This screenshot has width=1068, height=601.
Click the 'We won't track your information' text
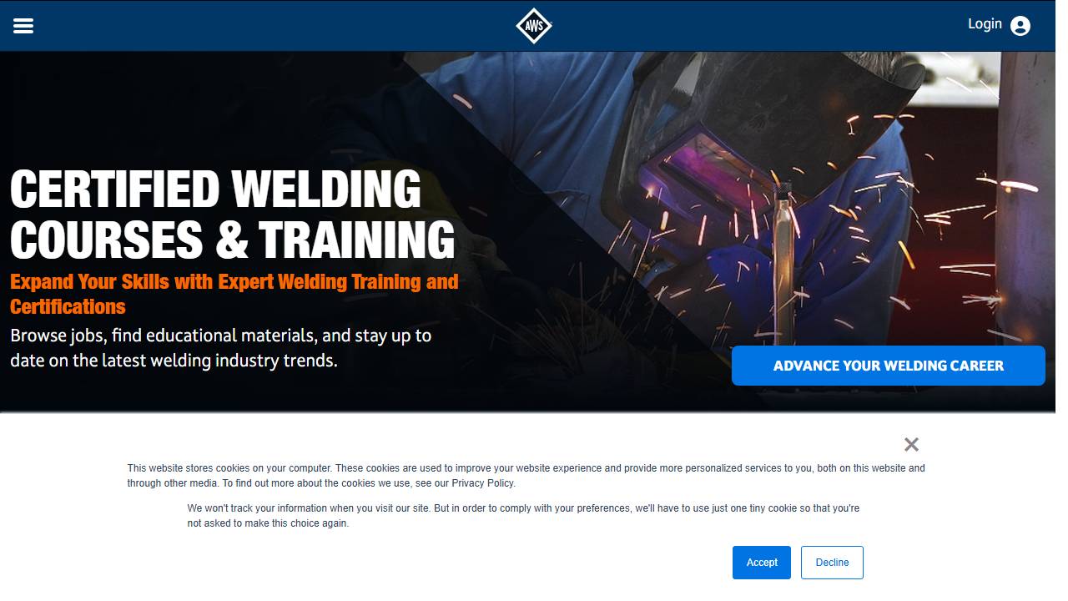pyautogui.click(x=523, y=516)
